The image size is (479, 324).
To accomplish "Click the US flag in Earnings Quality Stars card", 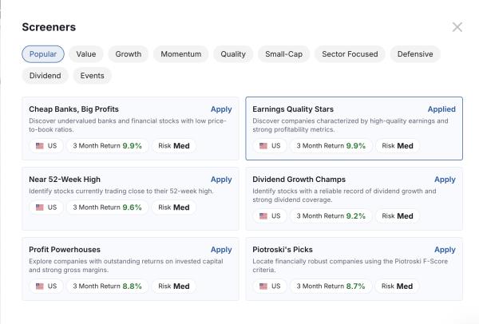I will pyautogui.click(x=263, y=146).
